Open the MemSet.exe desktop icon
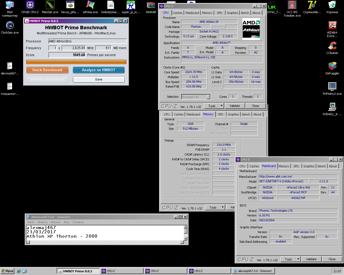 [x=50, y=7]
